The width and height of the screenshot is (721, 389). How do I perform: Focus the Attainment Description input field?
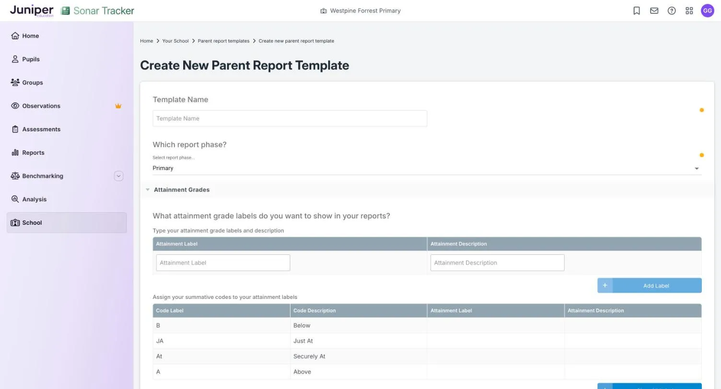tap(497, 263)
